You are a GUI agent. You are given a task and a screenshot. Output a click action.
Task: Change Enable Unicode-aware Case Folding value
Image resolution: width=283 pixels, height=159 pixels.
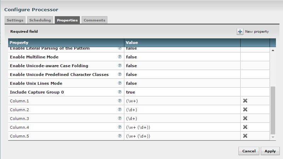click(182, 66)
